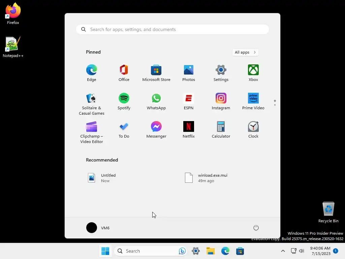This screenshot has width=345, height=259.
Task: Launch Spotify
Action: pos(124,102)
